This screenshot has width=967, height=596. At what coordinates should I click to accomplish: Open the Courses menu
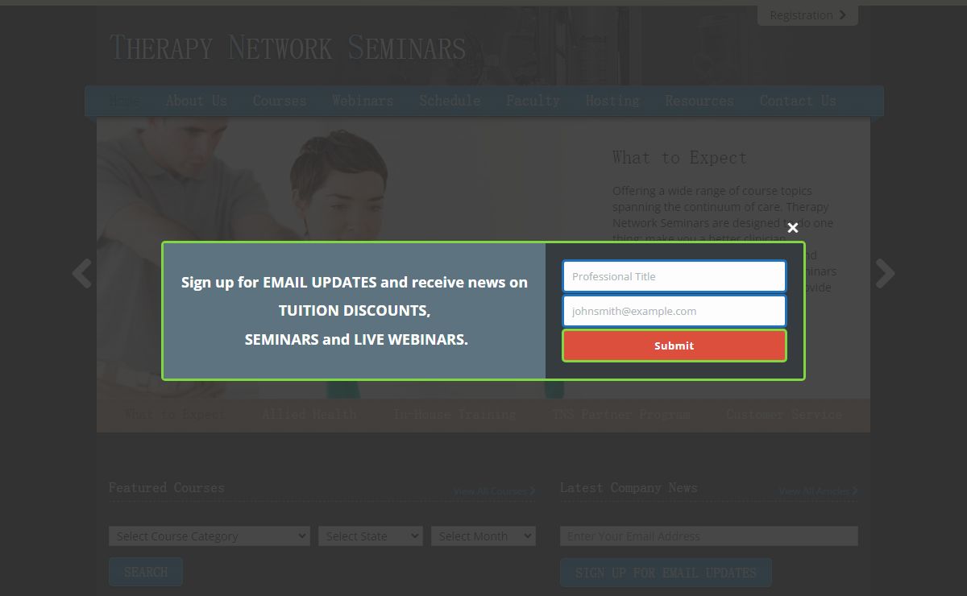(x=280, y=101)
